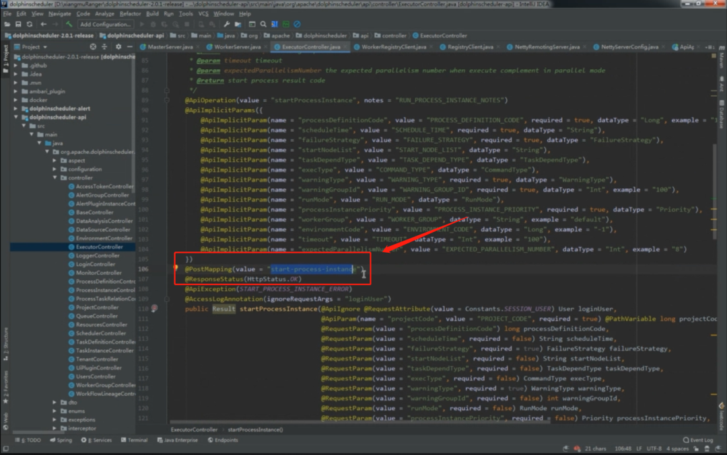Click the locate-in-tree target icon in Project panel
Image resolution: width=727 pixels, height=455 pixels.
(93, 47)
